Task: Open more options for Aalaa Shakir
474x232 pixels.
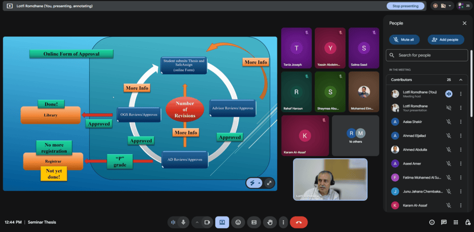Action: click(461, 121)
